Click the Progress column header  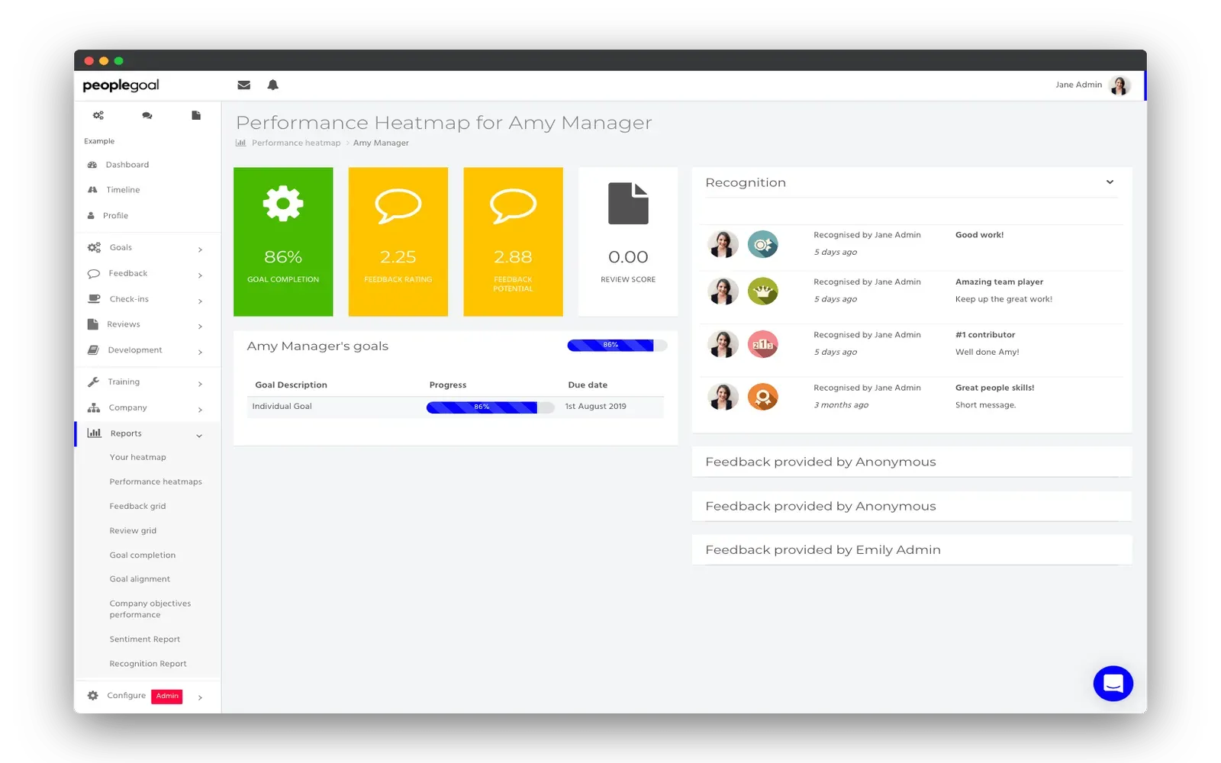(448, 385)
